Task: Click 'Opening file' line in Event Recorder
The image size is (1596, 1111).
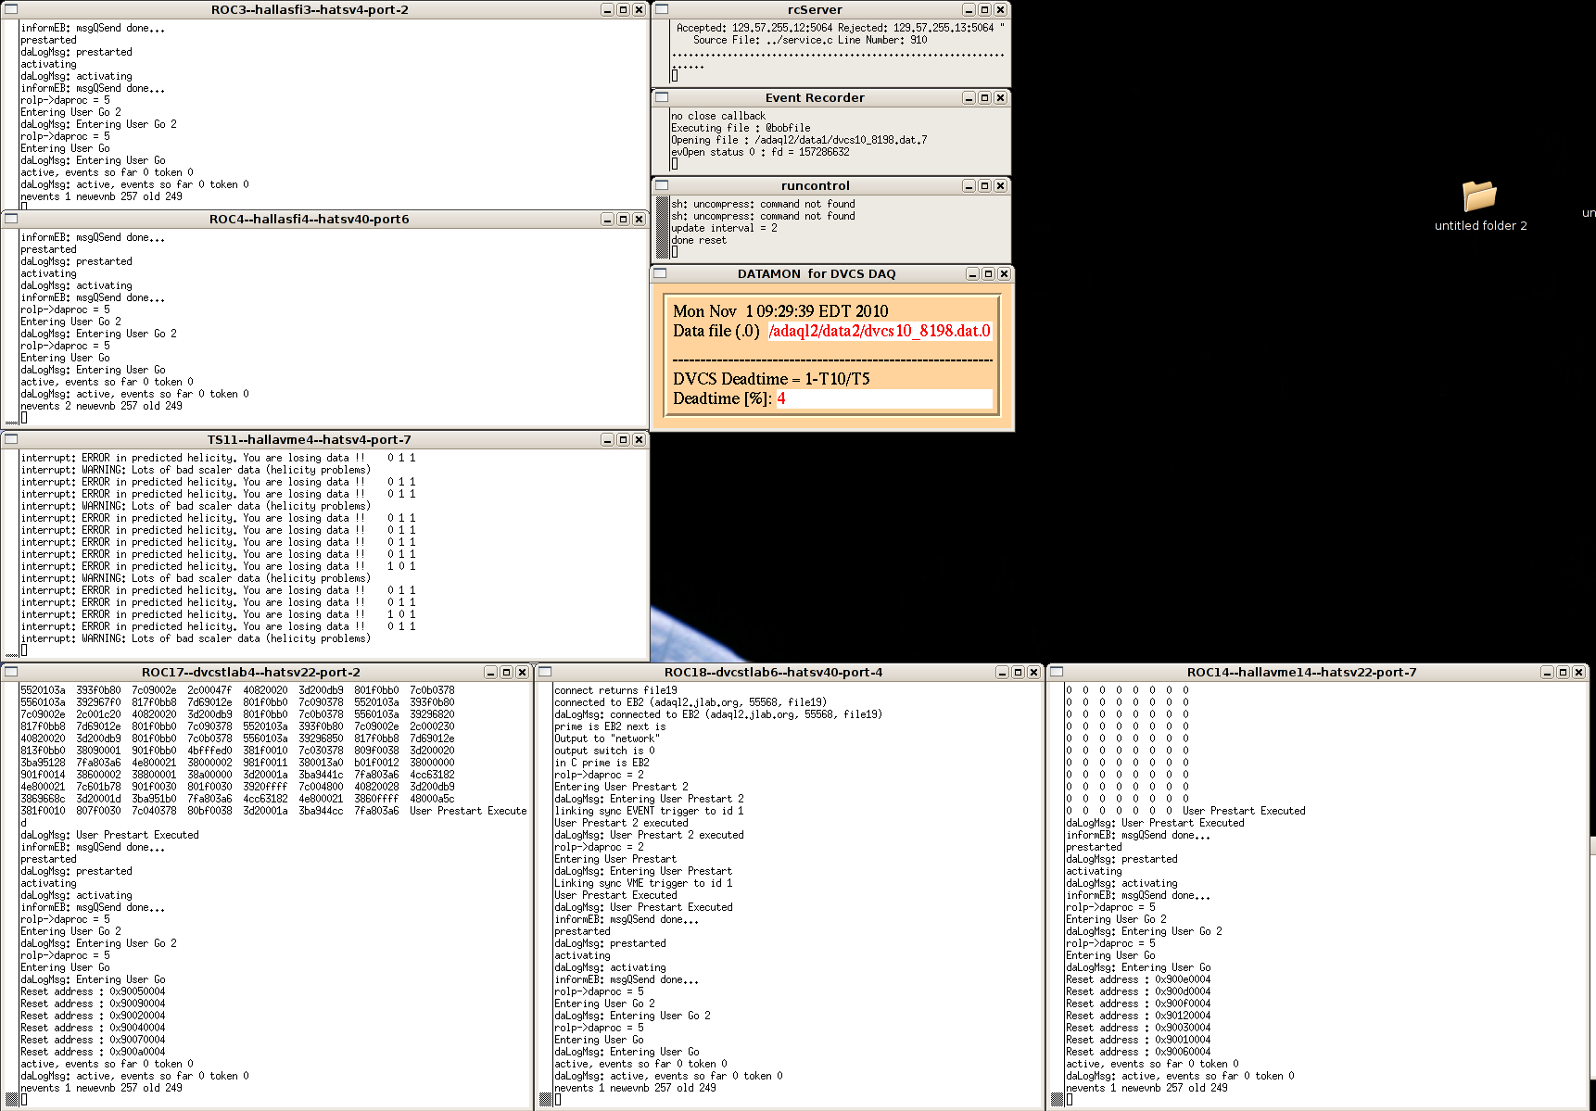Action: [x=799, y=140]
